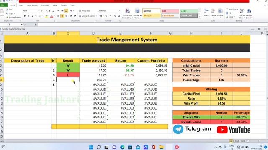Toggle Bold formatting
Screen dimensions: 268x150
click(x=25, y=16)
